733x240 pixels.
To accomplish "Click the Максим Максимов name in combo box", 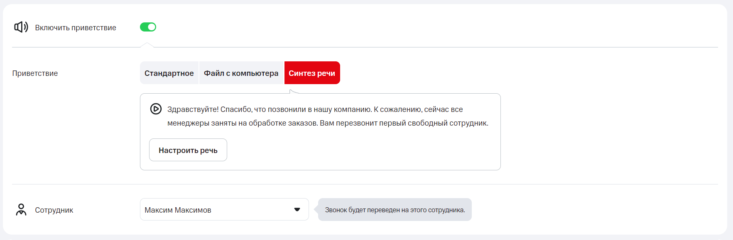I will pyautogui.click(x=178, y=210).
